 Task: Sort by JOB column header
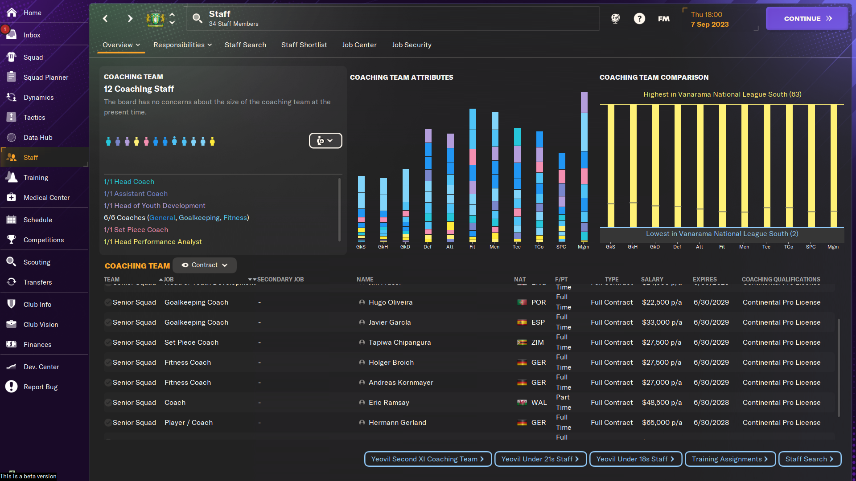tap(169, 279)
